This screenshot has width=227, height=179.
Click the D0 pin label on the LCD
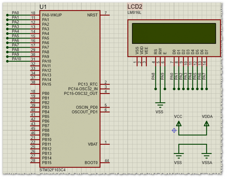(174, 52)
